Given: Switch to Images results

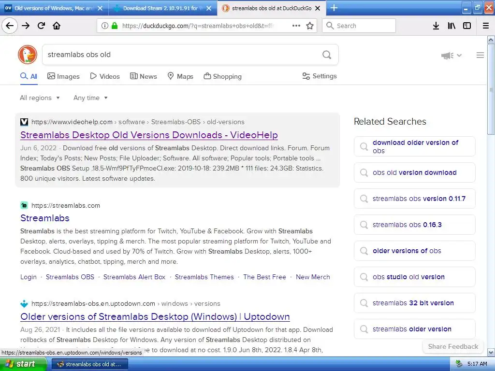Looking at the screenshot, I should [x=63, y=76].
